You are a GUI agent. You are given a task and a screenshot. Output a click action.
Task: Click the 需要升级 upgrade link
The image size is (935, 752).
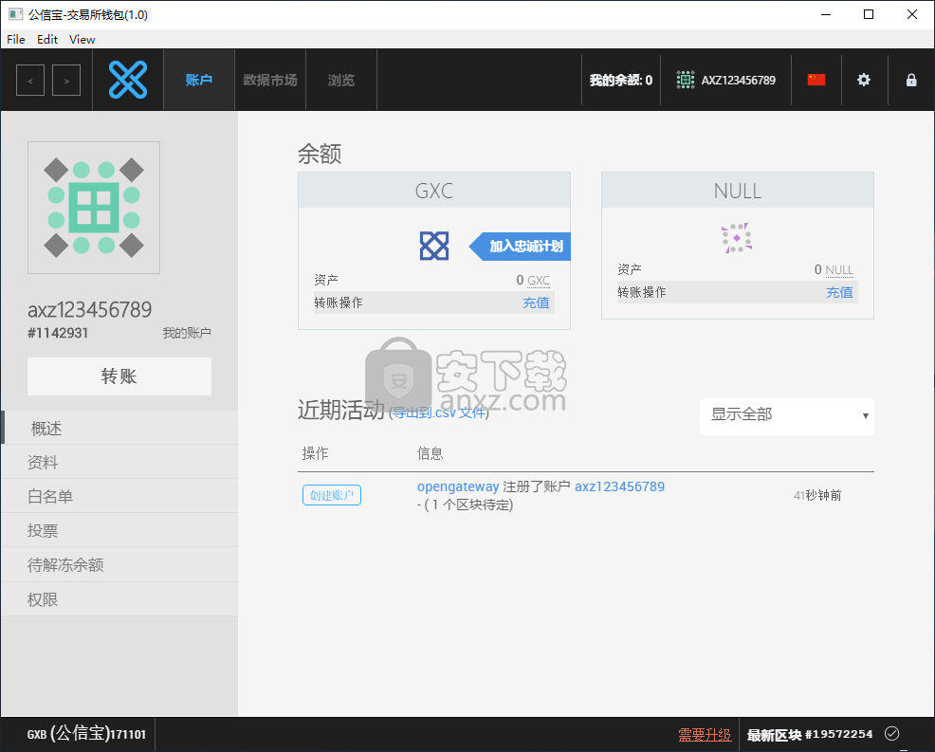(705, 735)
